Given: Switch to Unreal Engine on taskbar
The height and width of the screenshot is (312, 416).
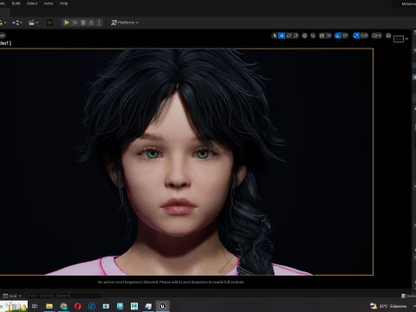Looking at the screenshot, I should tap(163, 306).
